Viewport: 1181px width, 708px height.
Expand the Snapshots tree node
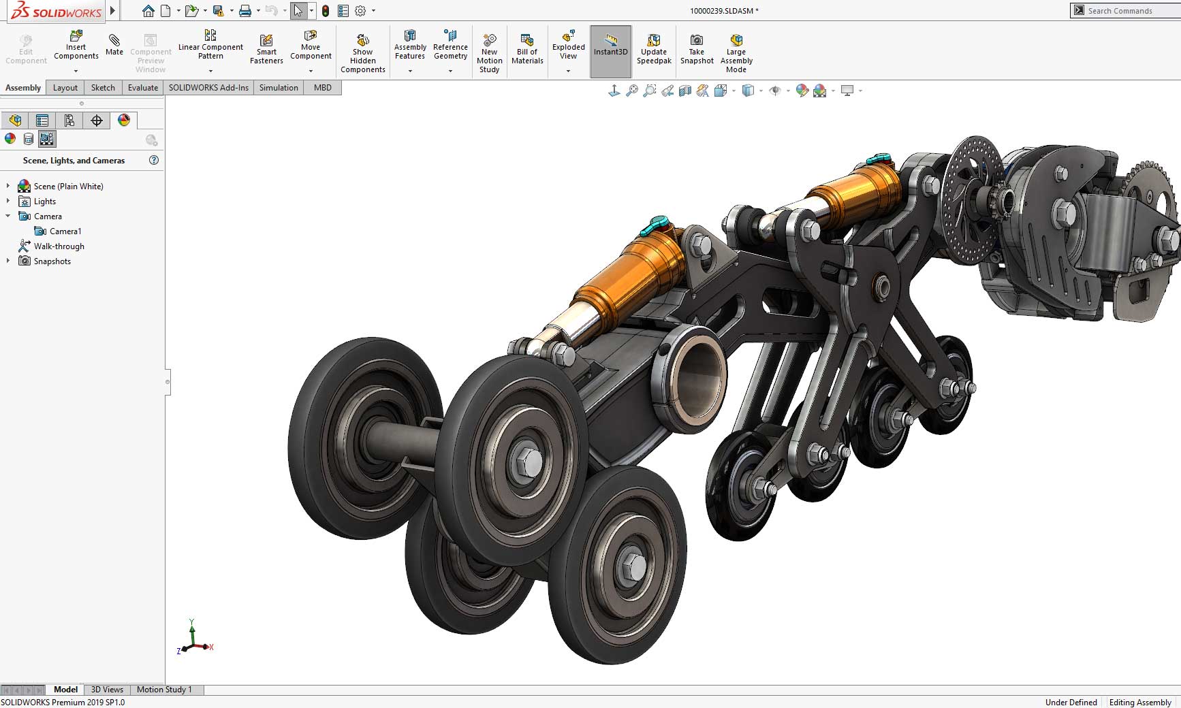(x=7, y=261)
